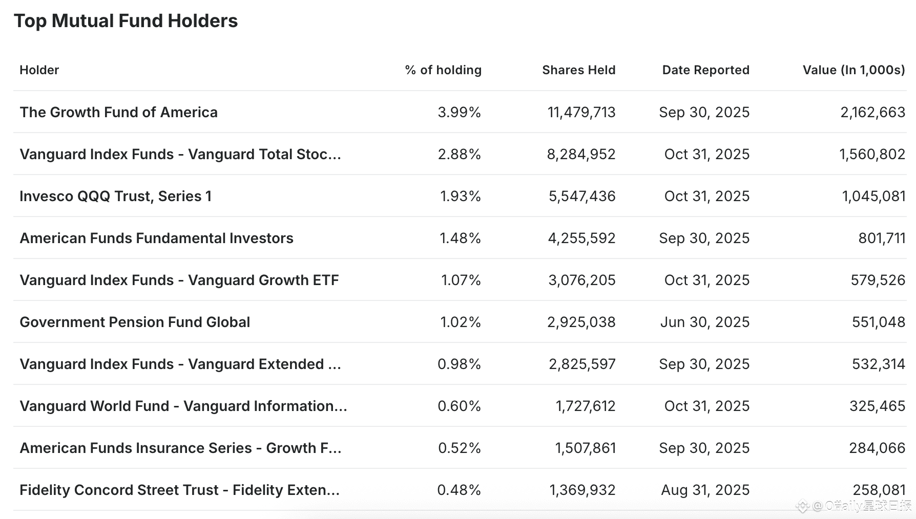Click Vanguard Extended holder name

click(180, 364)
